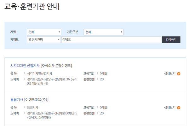Click 상세보기 for 용접기사
Screen dimensions: 189x129
coord(170,108)
